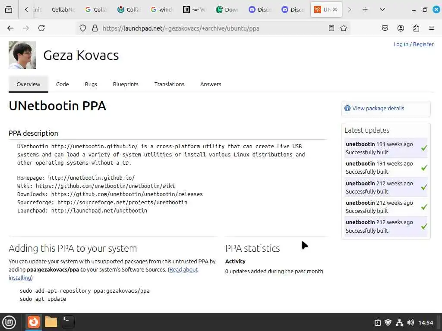Screen dimensions: 442x331
Task: Click Firefox icon in the taskbar
Action: click(x=34, y=322)
